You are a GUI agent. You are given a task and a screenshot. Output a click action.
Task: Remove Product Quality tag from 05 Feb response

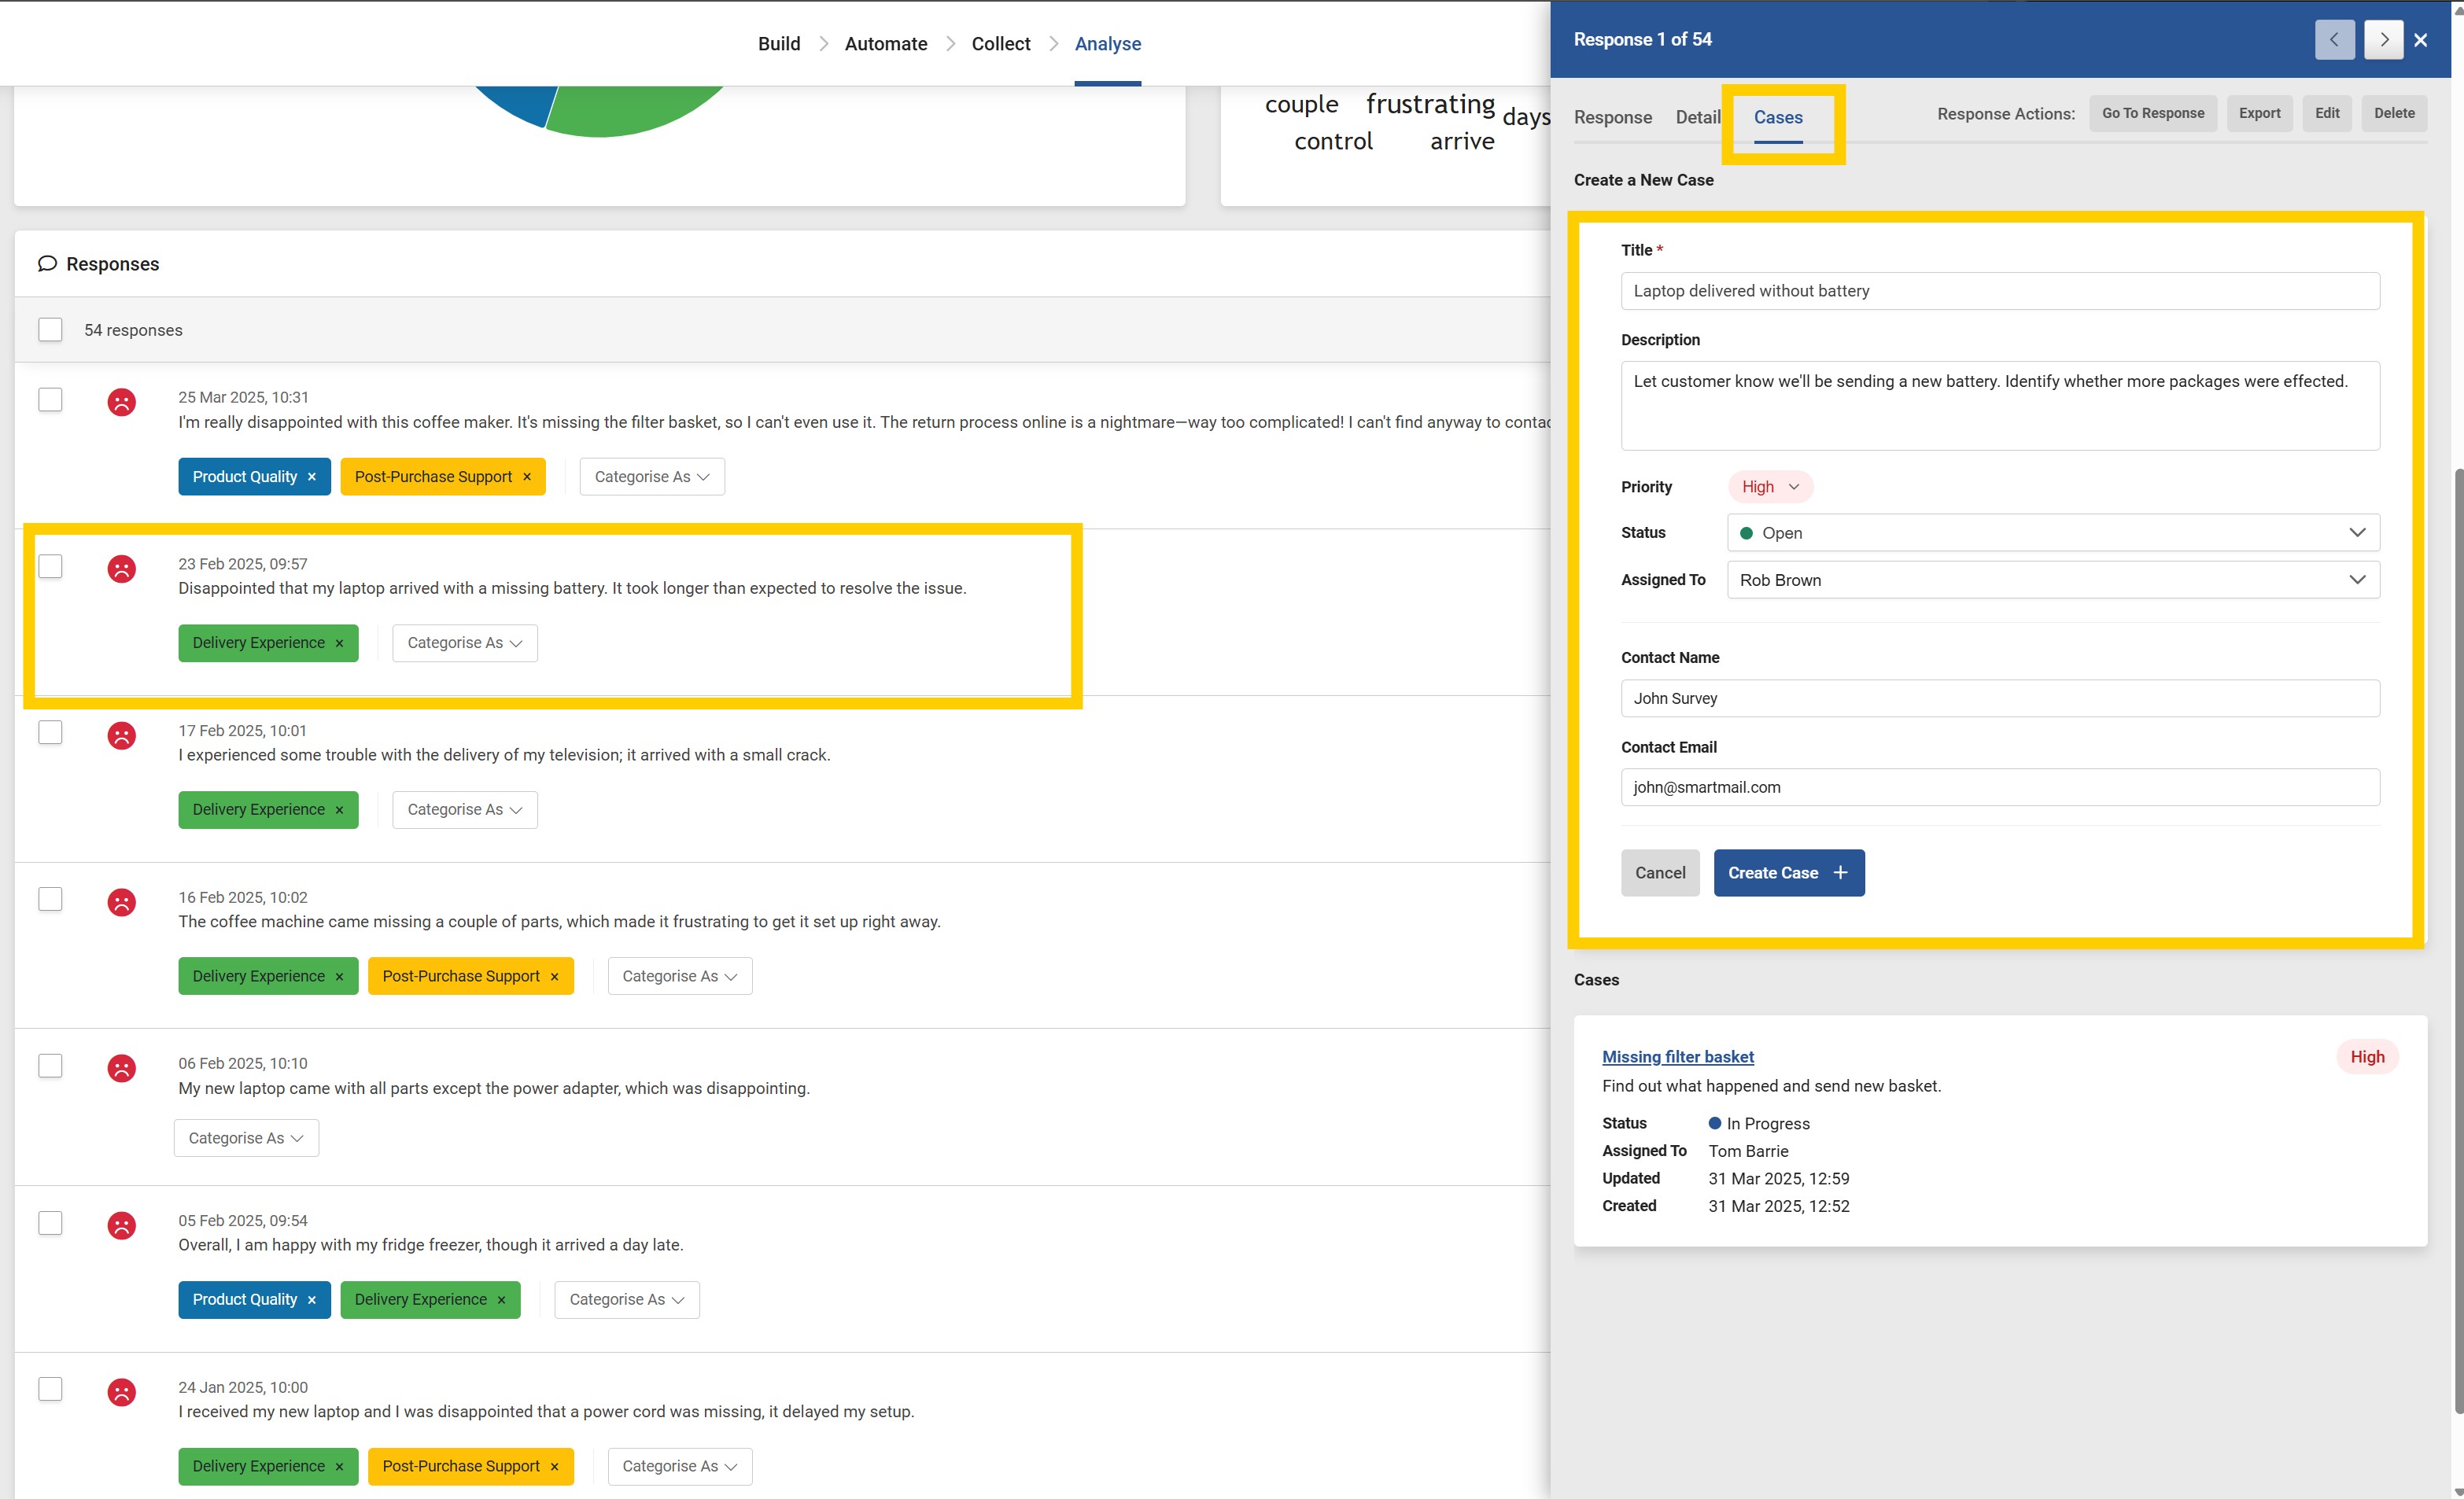[x=312, y=1300]
